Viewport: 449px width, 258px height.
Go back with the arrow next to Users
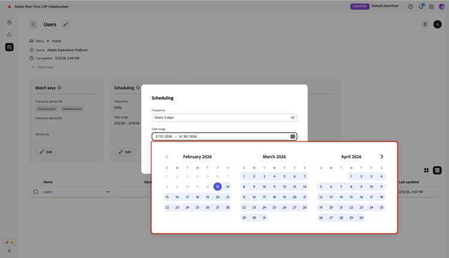coord(33,24)
